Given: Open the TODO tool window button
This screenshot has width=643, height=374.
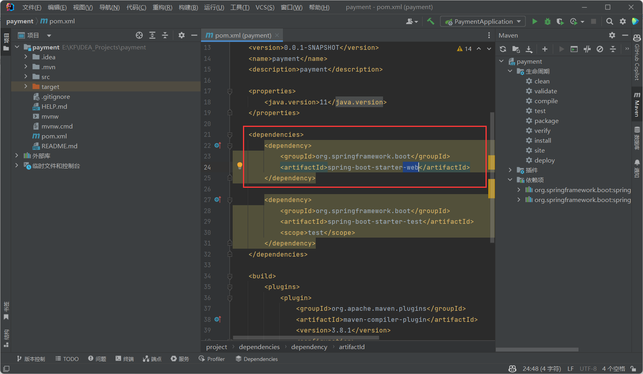Looking at the screenshot, I should point(67,359).
